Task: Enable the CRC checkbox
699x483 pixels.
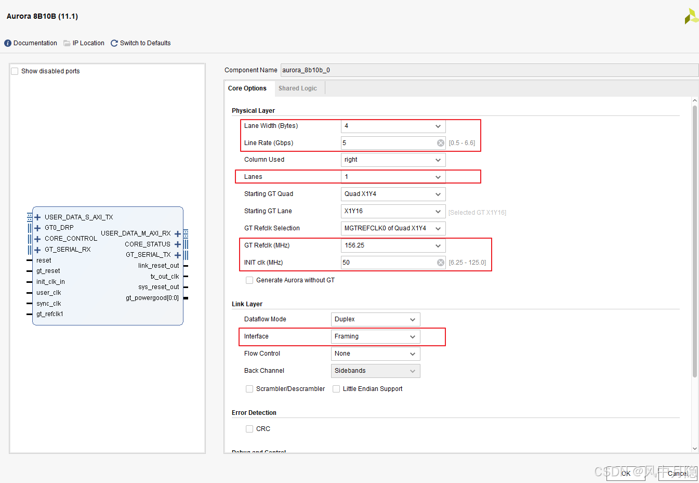Action: pyautogui.click(x=249, y=429)
